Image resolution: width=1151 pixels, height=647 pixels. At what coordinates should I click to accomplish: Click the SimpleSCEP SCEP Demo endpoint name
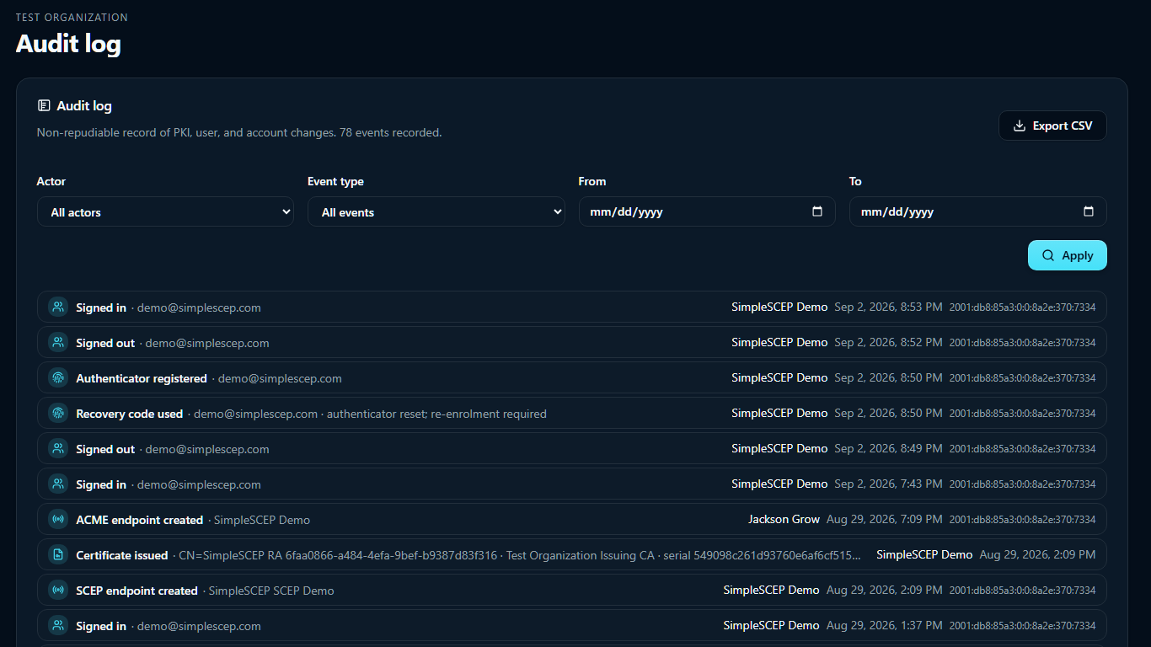click(271, 591)
